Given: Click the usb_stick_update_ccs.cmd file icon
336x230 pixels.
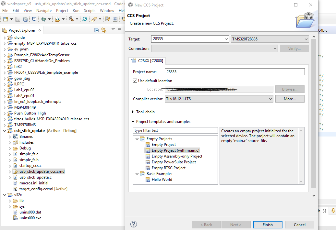Looking at the screenshot, I should pos(15,171).
